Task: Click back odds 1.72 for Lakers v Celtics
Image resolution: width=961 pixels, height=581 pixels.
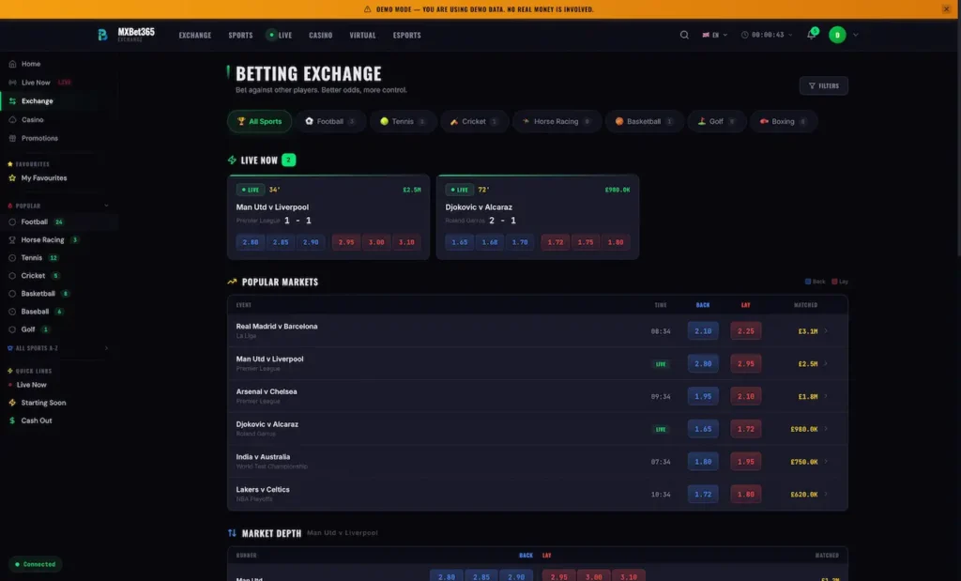Action: coord(703,494)
